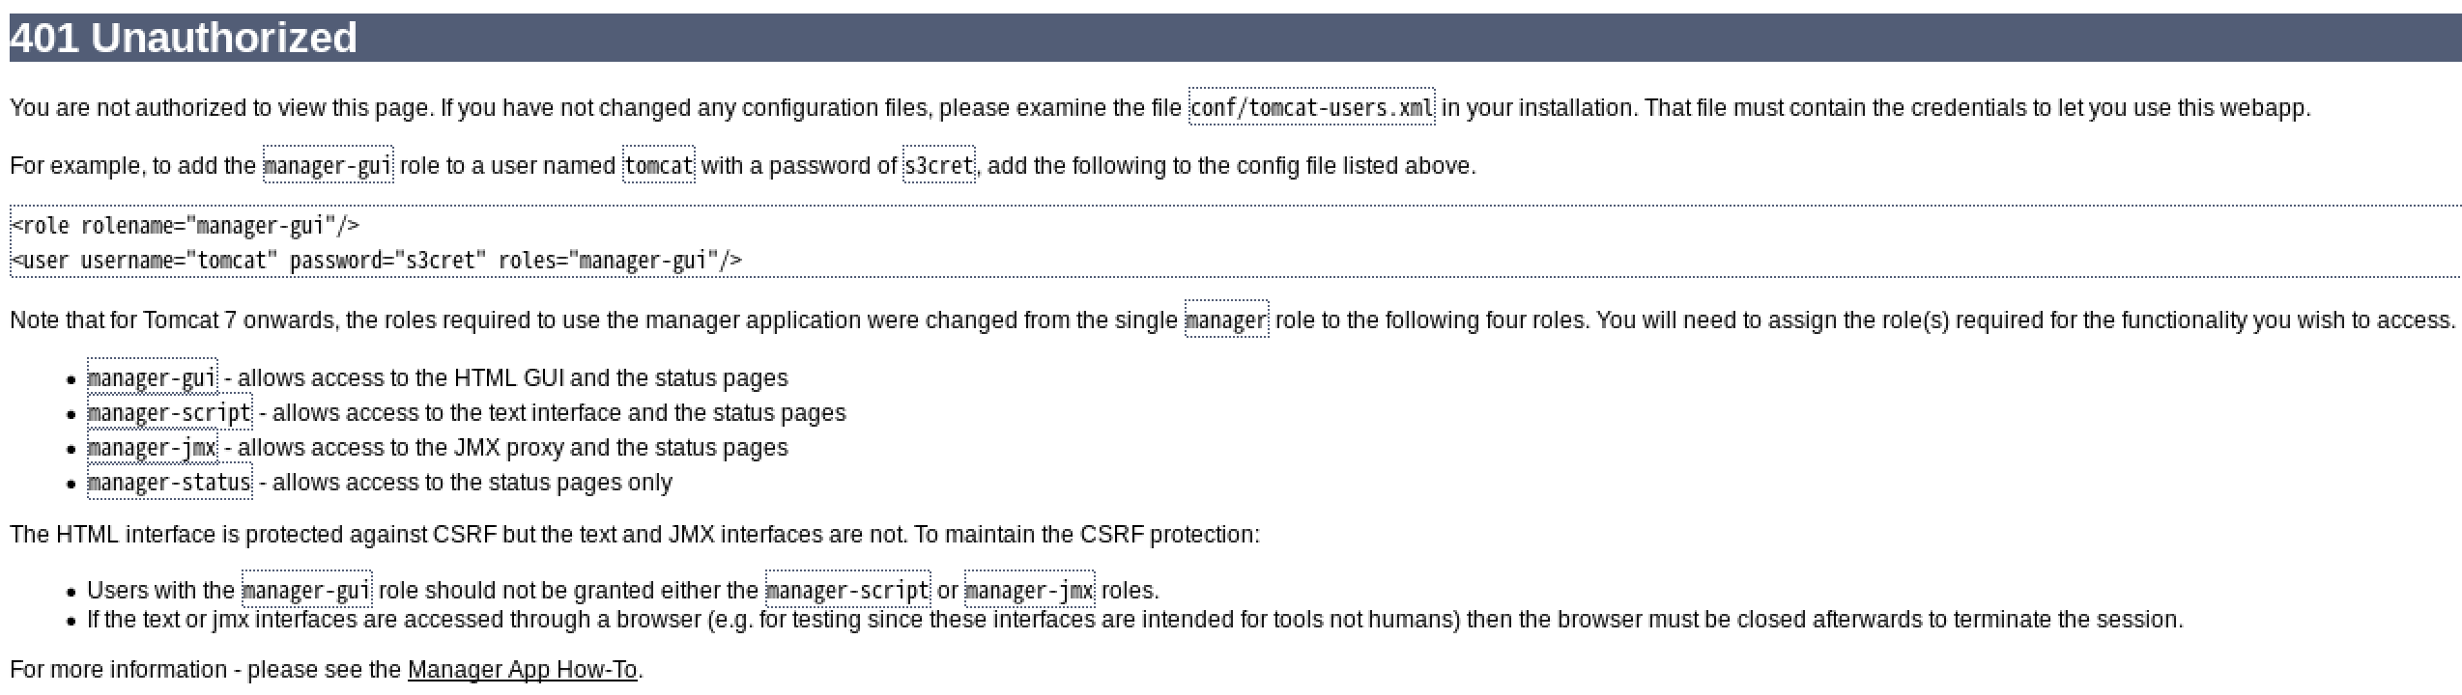Open the Manager App How-To link
This screenshot has width=2462, height=695.
click(x=522, y=670)
